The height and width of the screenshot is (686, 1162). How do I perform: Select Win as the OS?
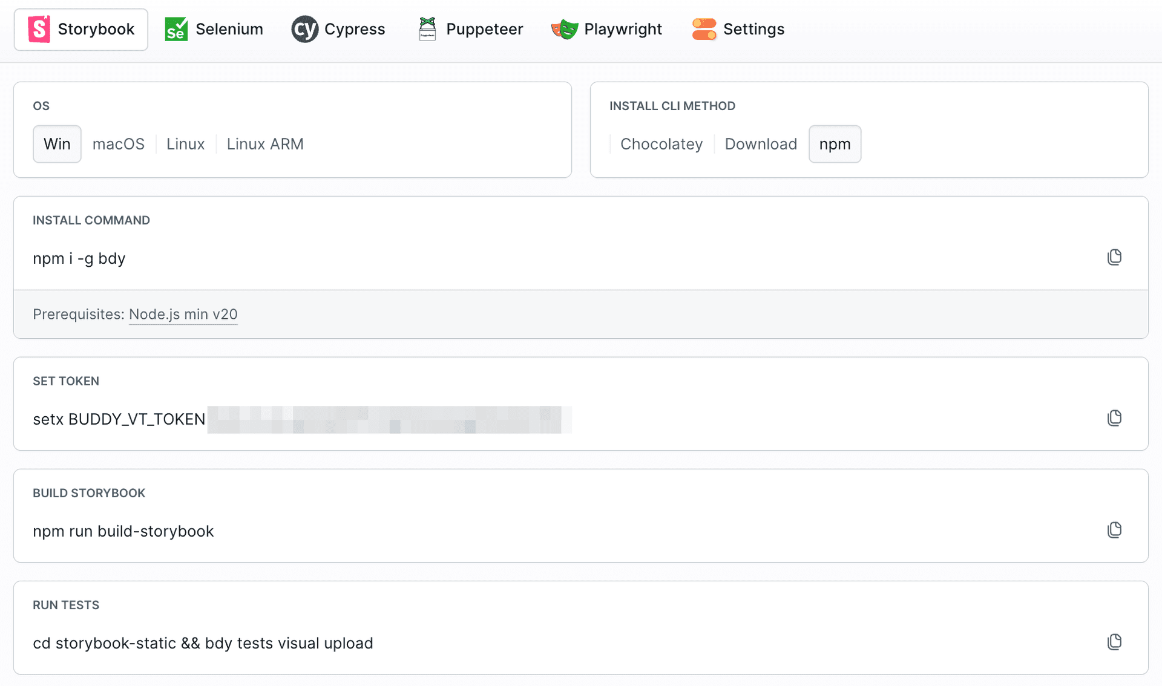click(57, 144)
